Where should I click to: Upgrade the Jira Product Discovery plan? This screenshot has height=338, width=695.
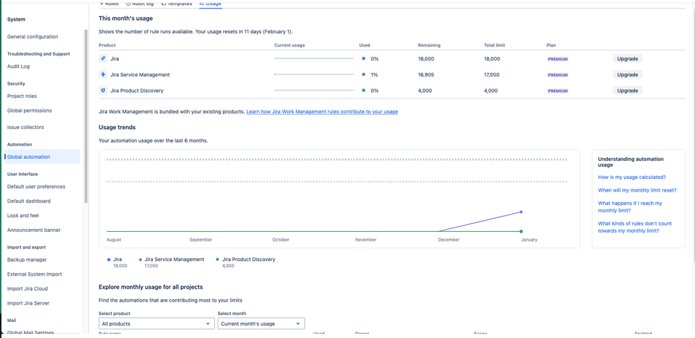(x=628, y=90)
